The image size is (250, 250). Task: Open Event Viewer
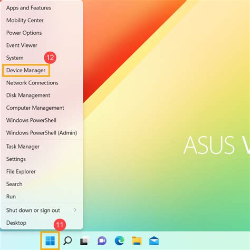(x=42, y=45)
